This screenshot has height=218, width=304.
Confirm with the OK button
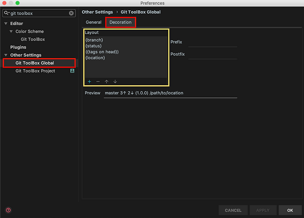(x=290, y=210)
